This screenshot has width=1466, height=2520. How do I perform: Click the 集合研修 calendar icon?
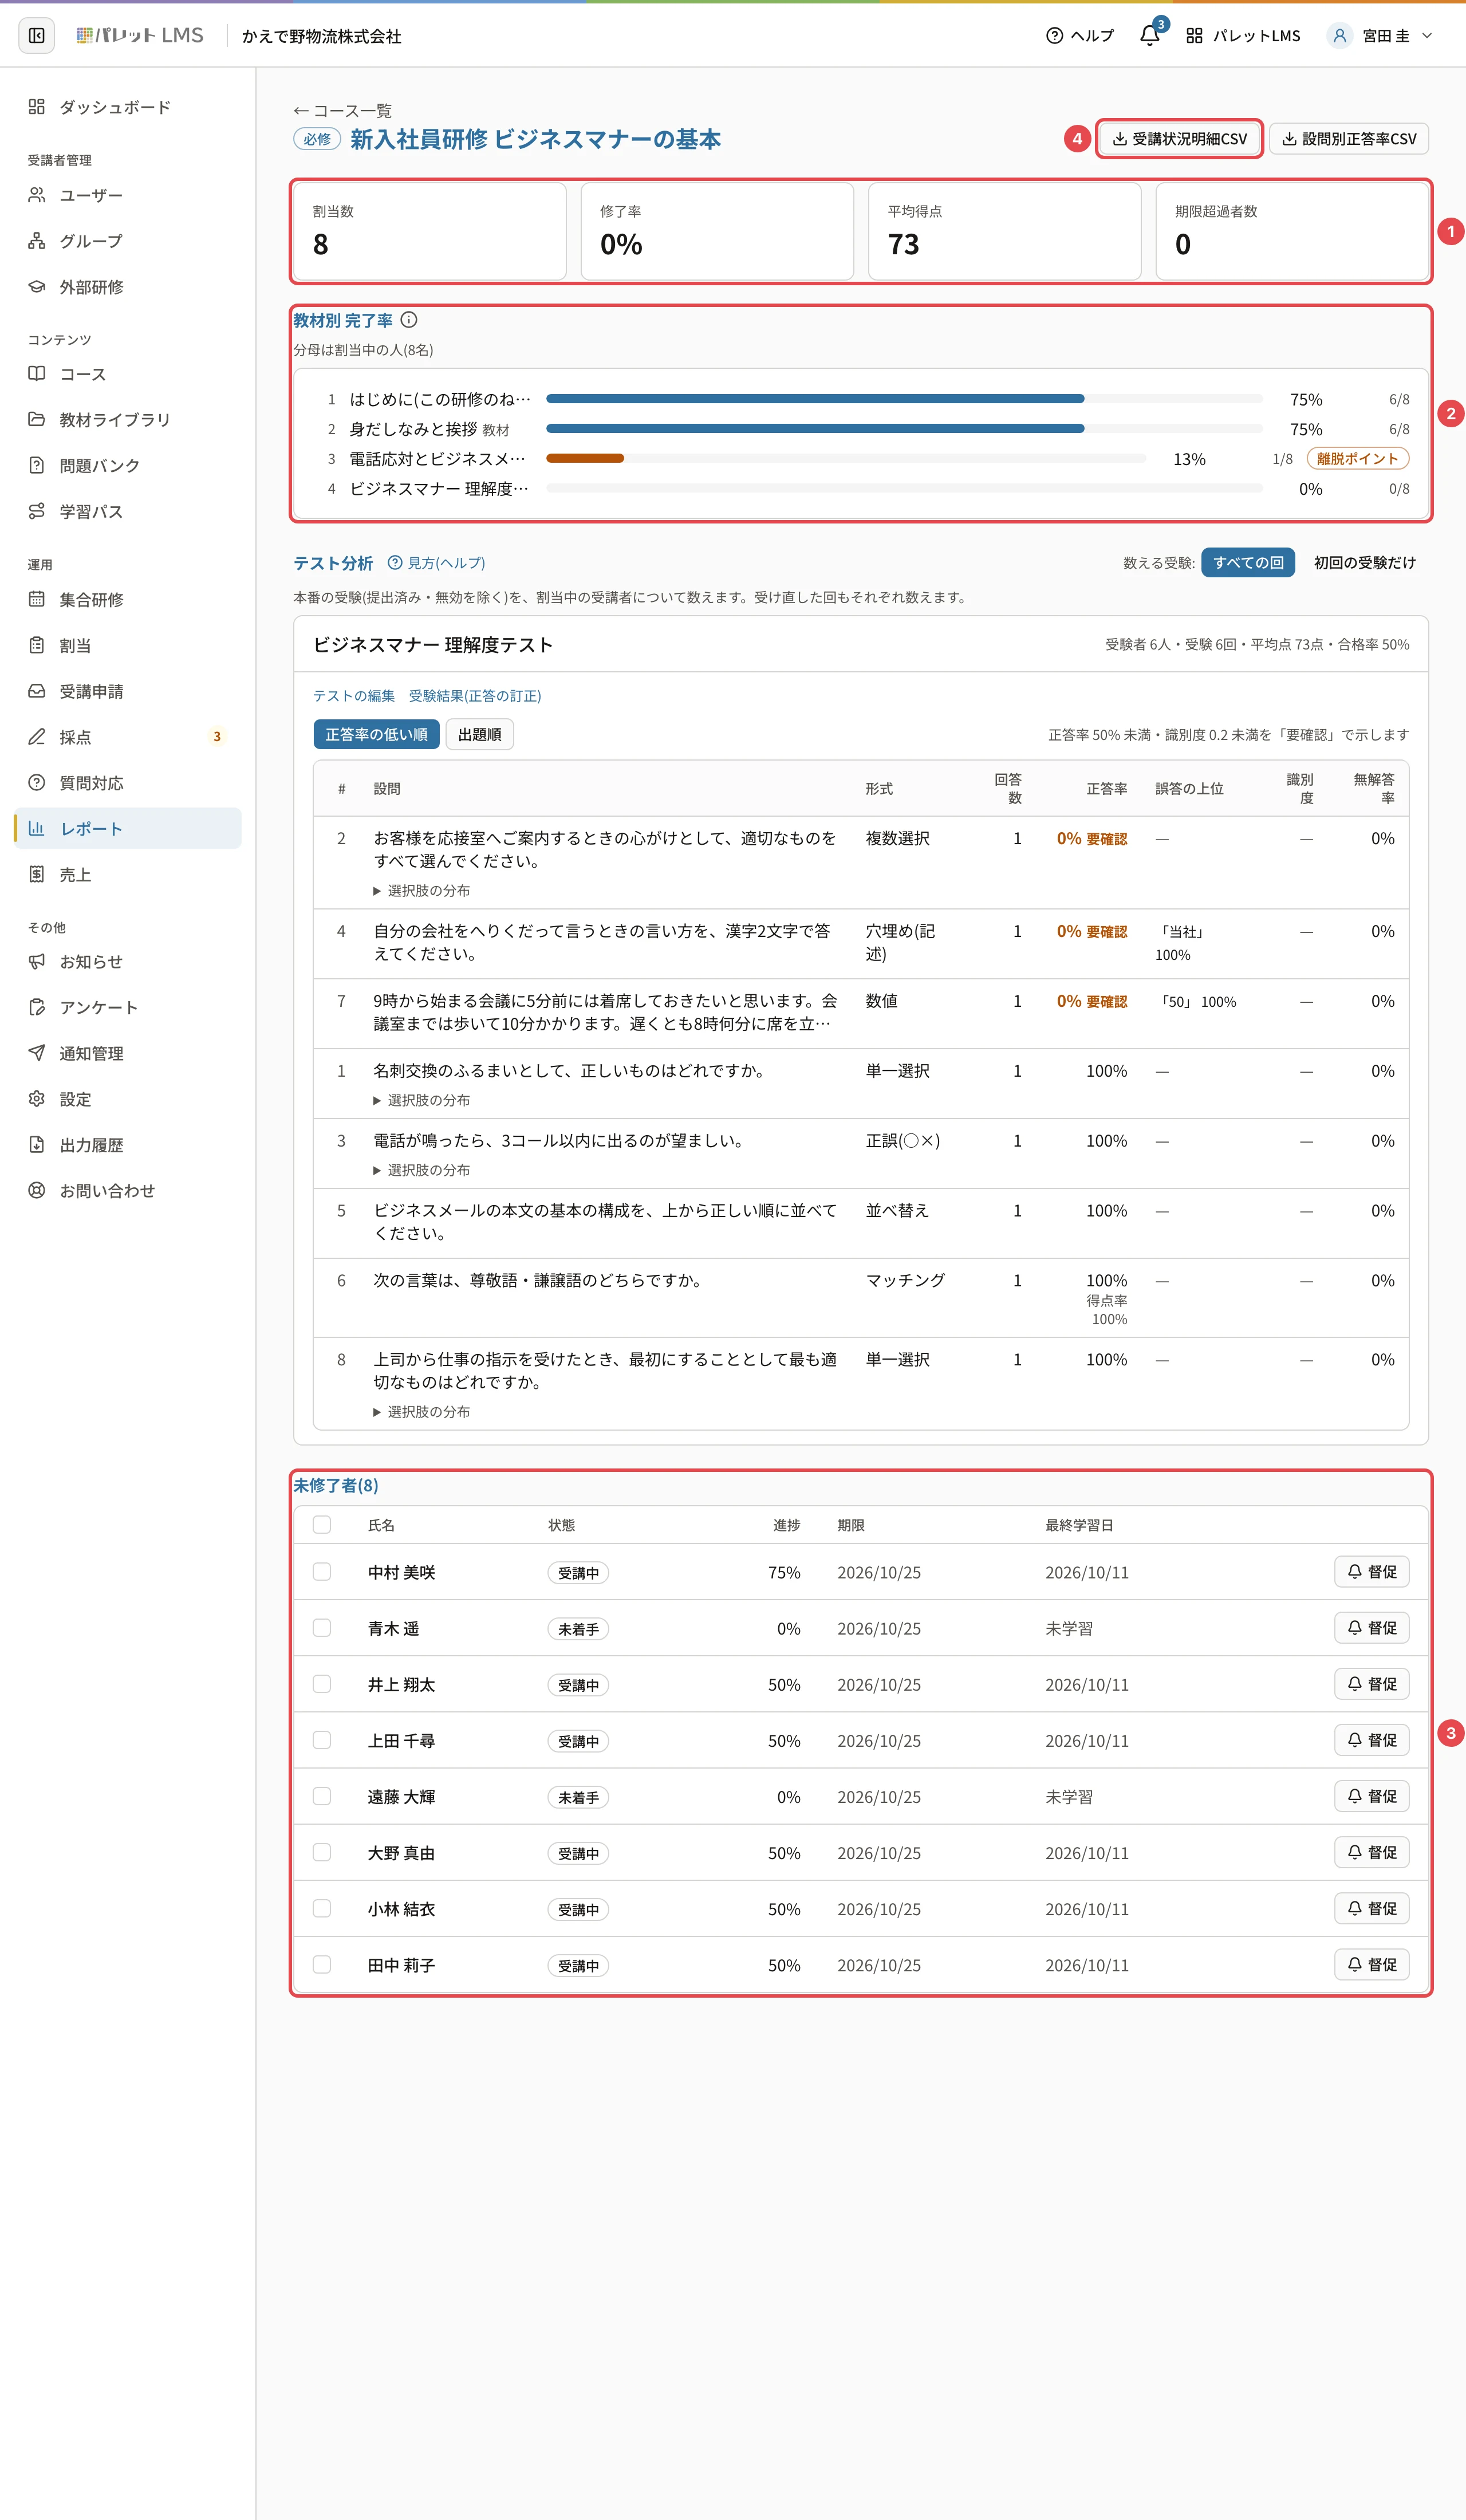coord(37,600)
